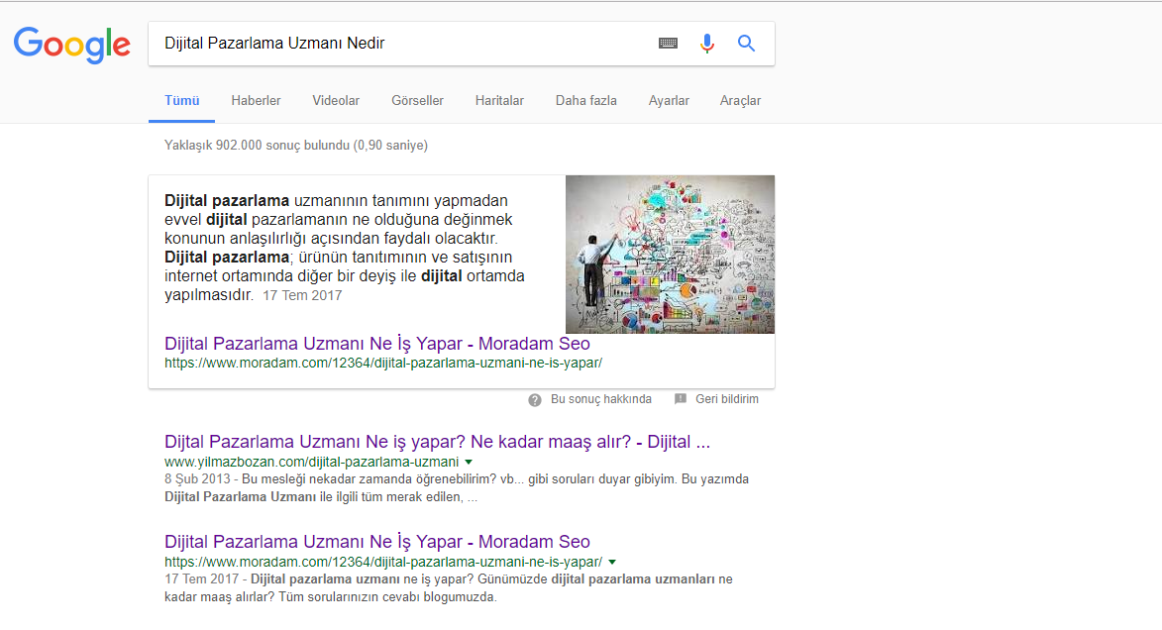Screen dimensions: 1162x630
Task: Click the '17 Tem 2017' snippet date
Action: [302, 296]
